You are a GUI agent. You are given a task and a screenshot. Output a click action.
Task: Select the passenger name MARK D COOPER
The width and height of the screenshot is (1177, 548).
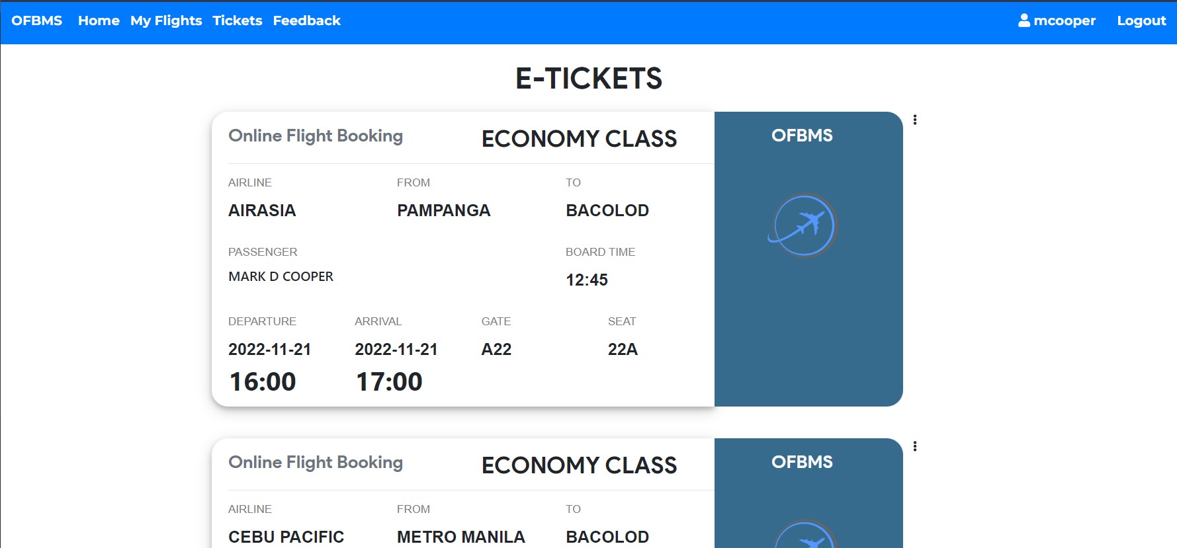(x=281, y=276)
